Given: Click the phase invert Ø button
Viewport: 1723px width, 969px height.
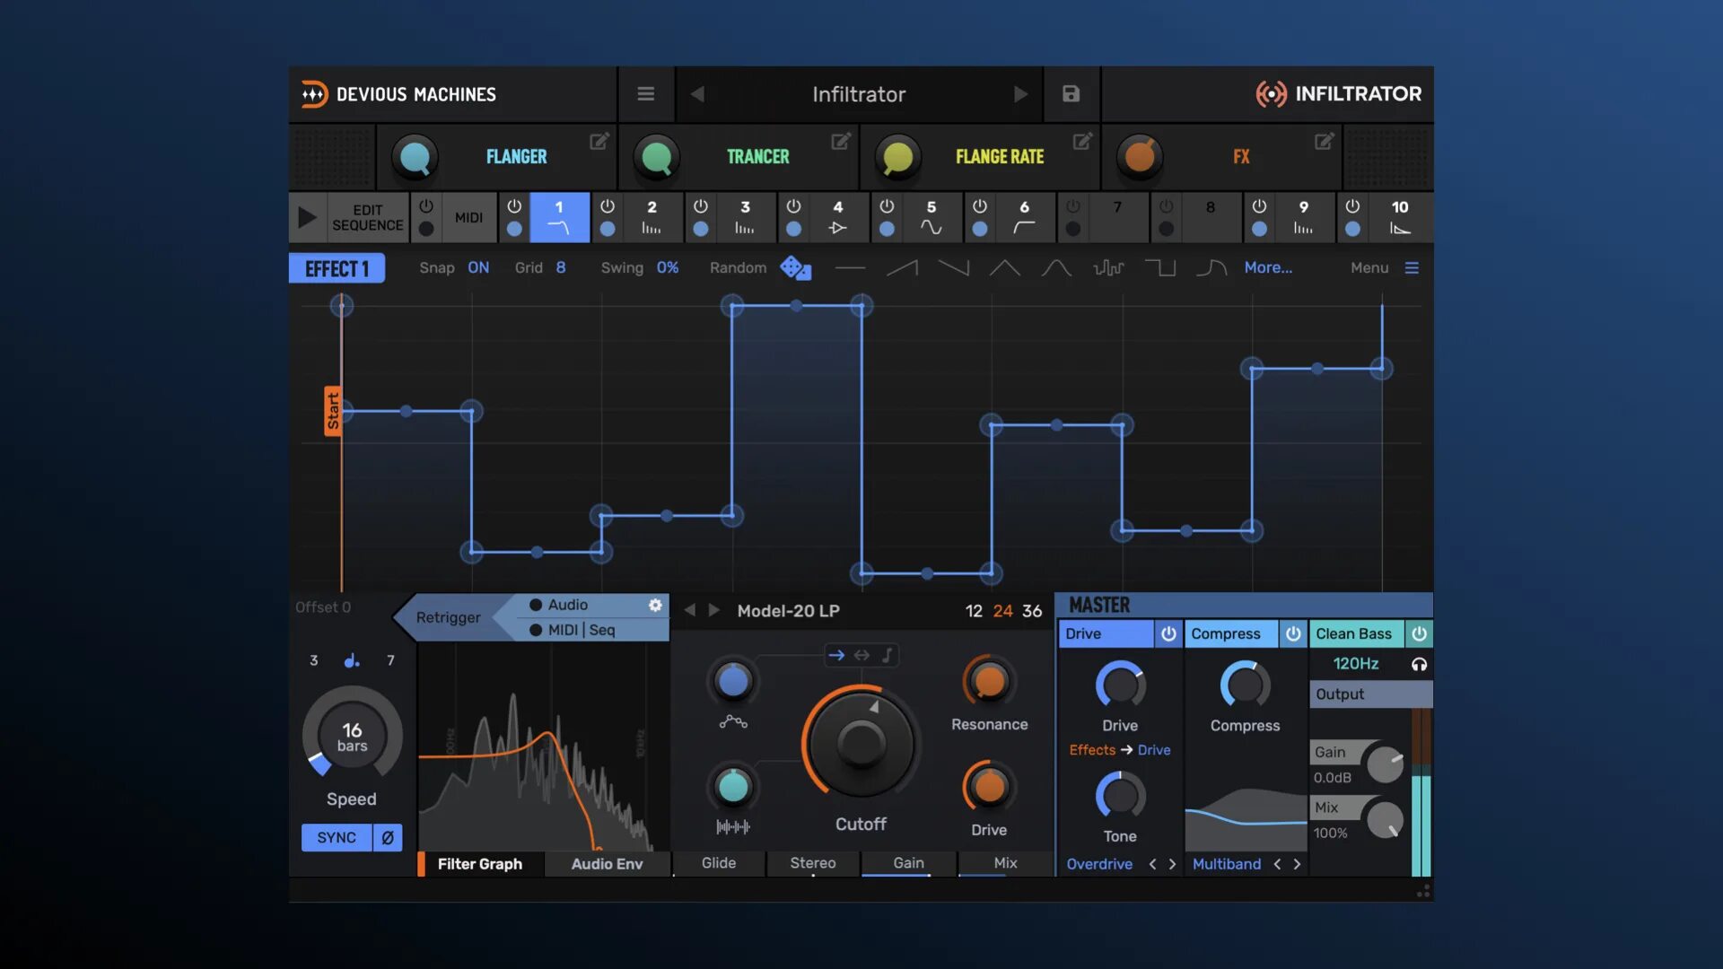Looking at the screenshot, I should (388, 837).
